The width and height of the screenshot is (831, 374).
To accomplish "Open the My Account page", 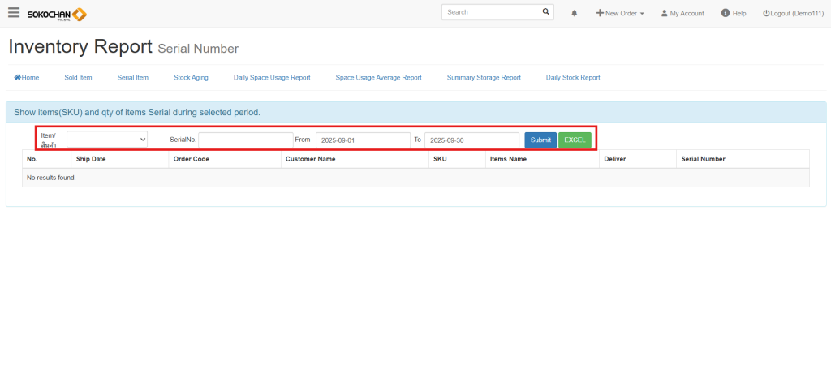I will point(682,14).
